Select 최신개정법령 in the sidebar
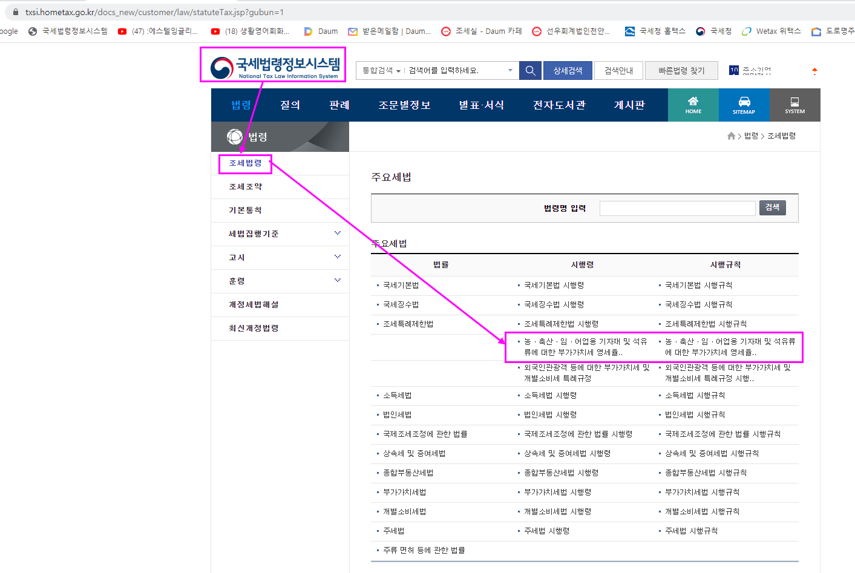Viewport: 855px width, 573px height. click(254, 329)
